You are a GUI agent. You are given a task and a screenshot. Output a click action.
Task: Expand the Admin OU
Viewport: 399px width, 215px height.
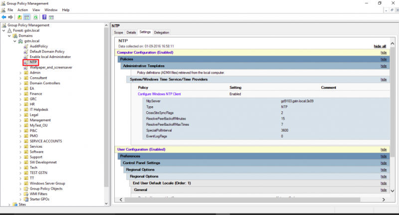pyautogui.click(x=20, y=73)
